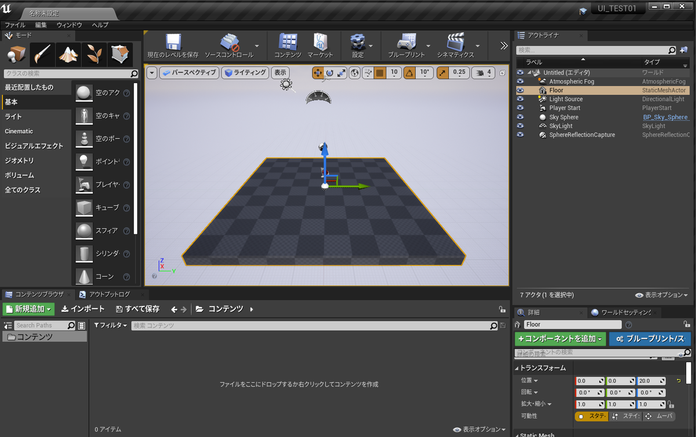This screenshot has height=437, width=696.
Task: Open camera speed 4 dropdown
Action: pos(483,73)
